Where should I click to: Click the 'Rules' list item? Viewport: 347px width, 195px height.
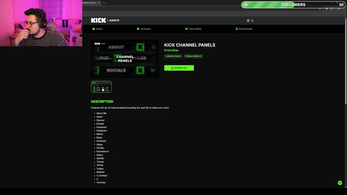coord(99,138)
